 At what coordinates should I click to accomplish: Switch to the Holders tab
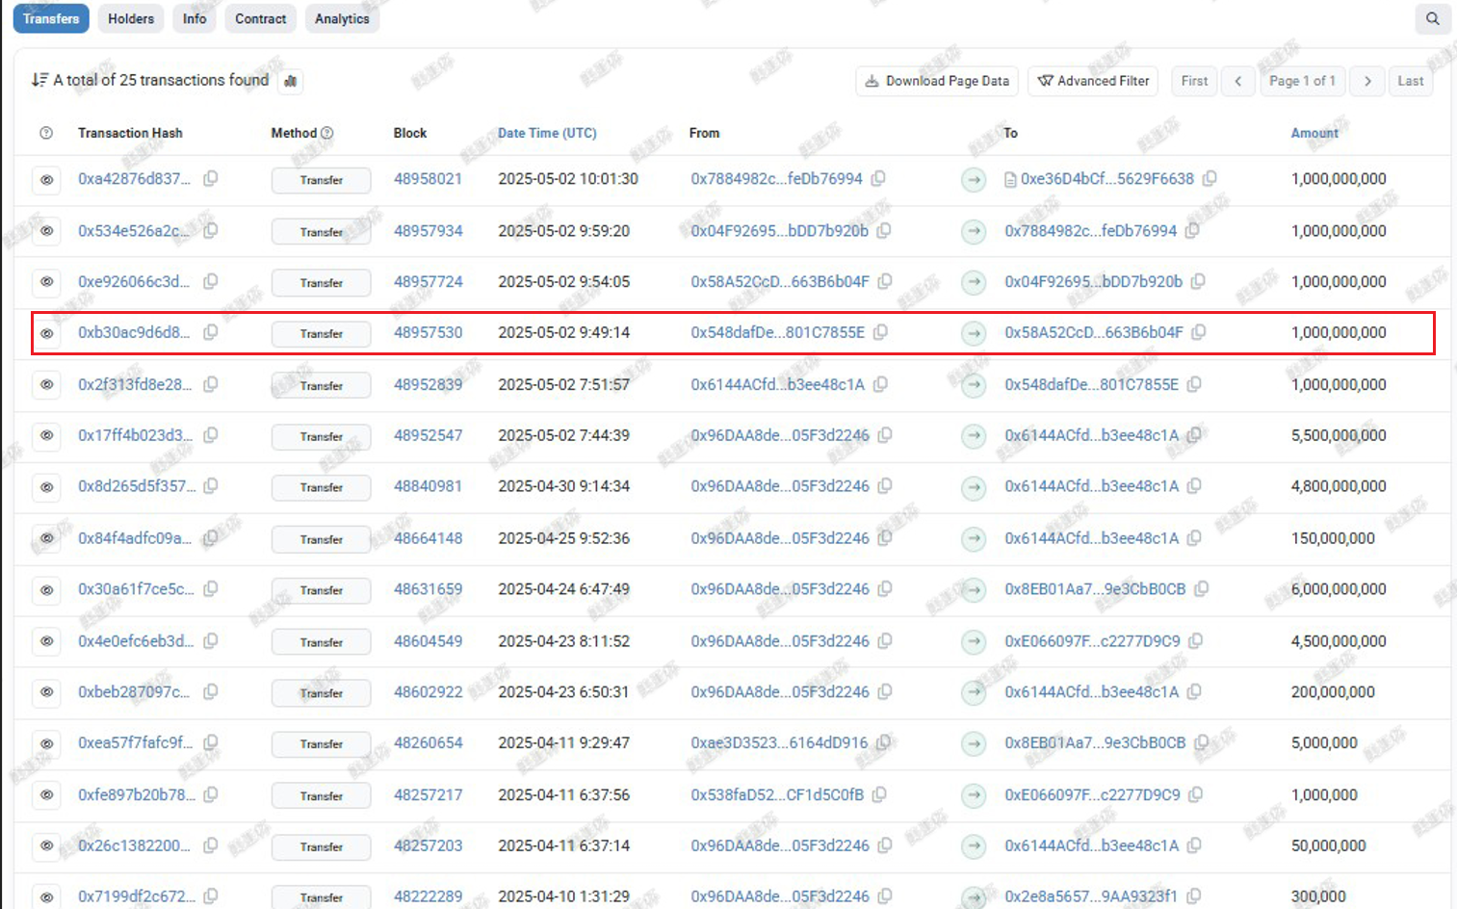(131, 18)
